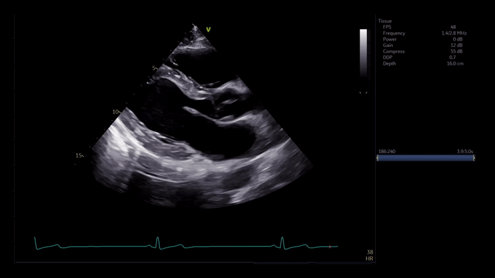Screen dimensions: 495x278
Task: Click the Depth 16.0 cm value
Action: 455,64
